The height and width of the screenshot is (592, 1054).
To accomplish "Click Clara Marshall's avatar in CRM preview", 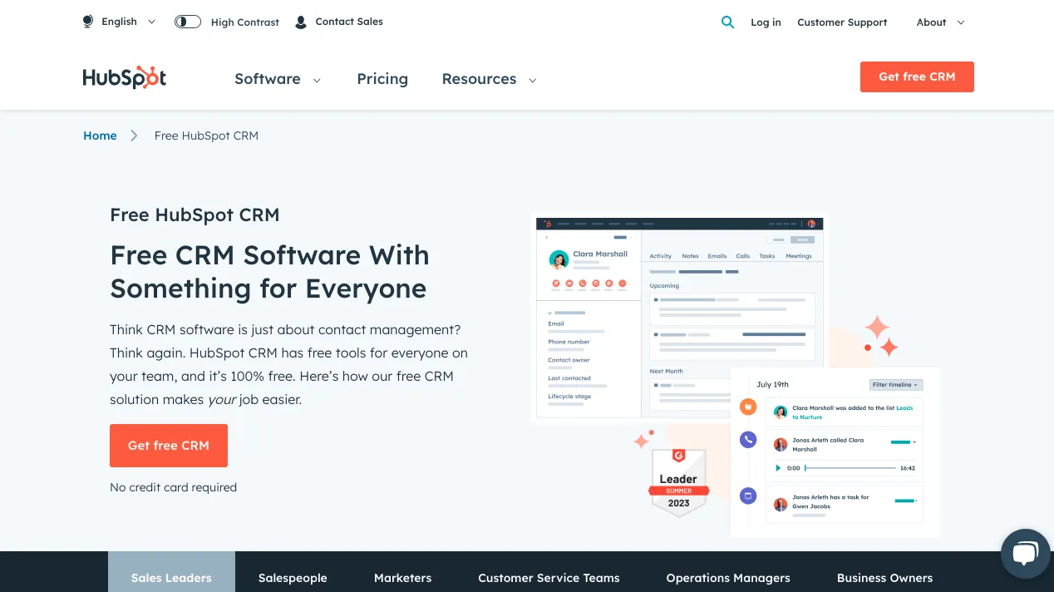I will [559, 260].
